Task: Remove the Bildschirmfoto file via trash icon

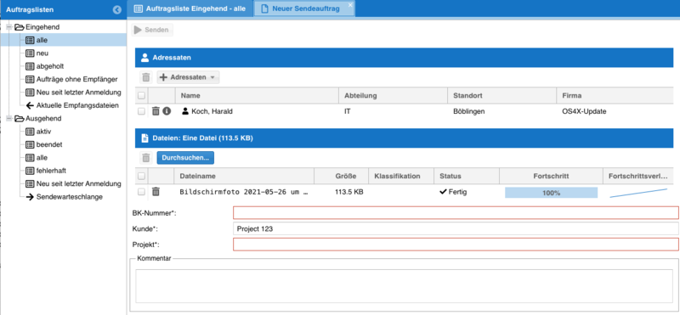Action: tap(156, 192)
